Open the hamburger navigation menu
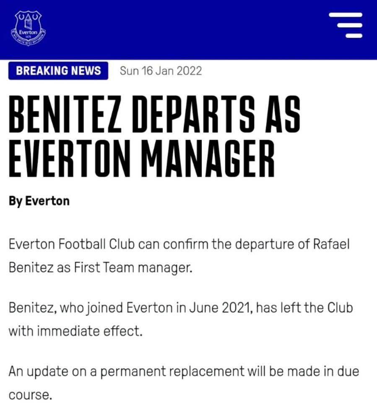The height and width of the screenshot is (420, 377). click(346, 25)
